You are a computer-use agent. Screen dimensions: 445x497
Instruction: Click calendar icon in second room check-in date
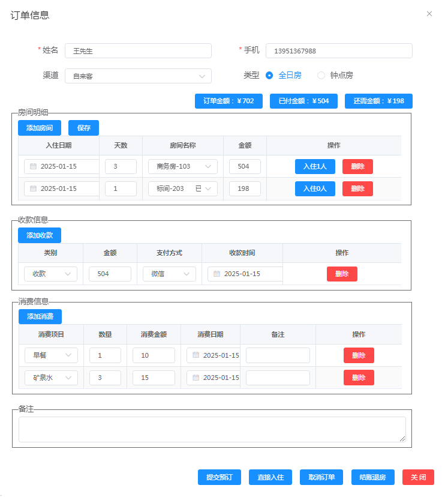[x=33, y=188]
